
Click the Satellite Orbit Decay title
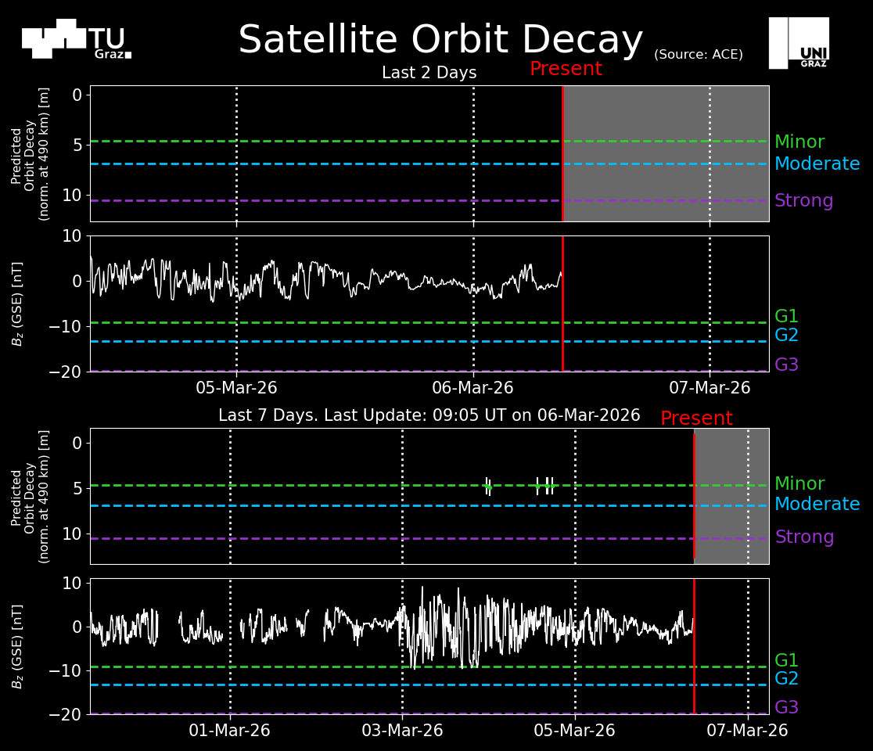point(440,40)
